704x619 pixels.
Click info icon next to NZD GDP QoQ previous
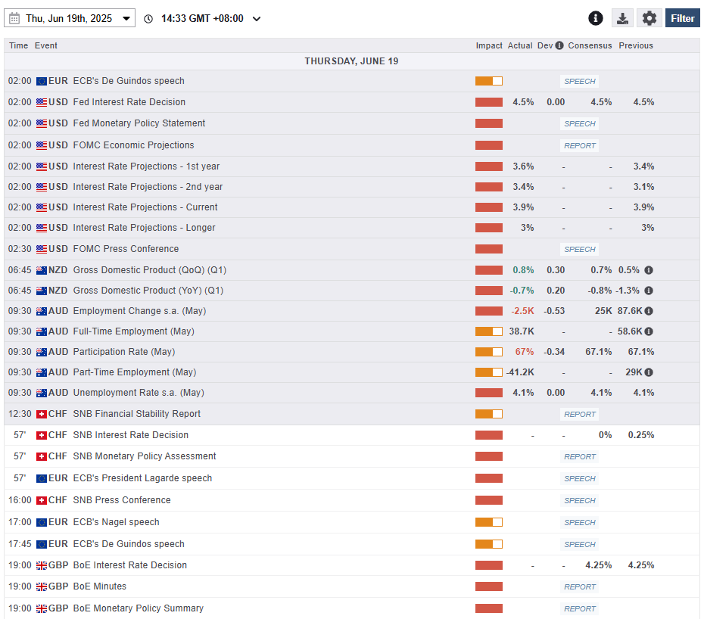649,270
